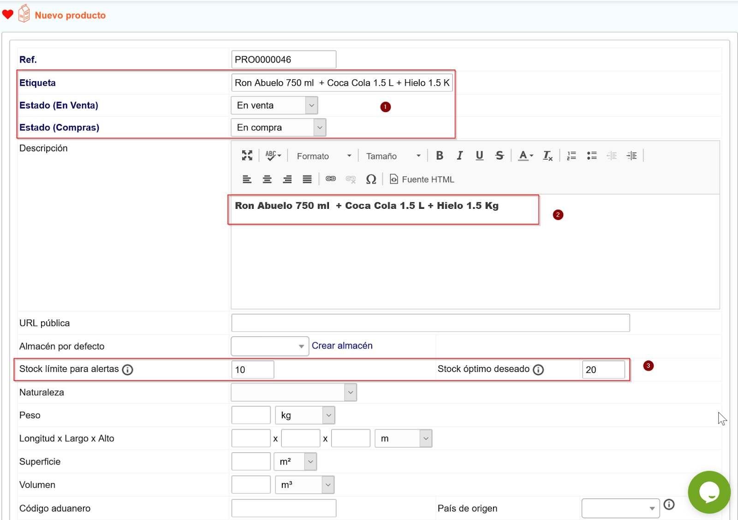Click the unlink icon

click(351, 179)
